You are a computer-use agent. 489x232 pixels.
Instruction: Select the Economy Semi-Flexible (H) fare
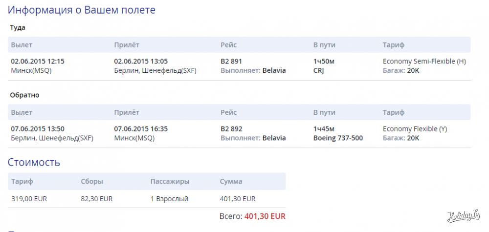pos(424,62)
